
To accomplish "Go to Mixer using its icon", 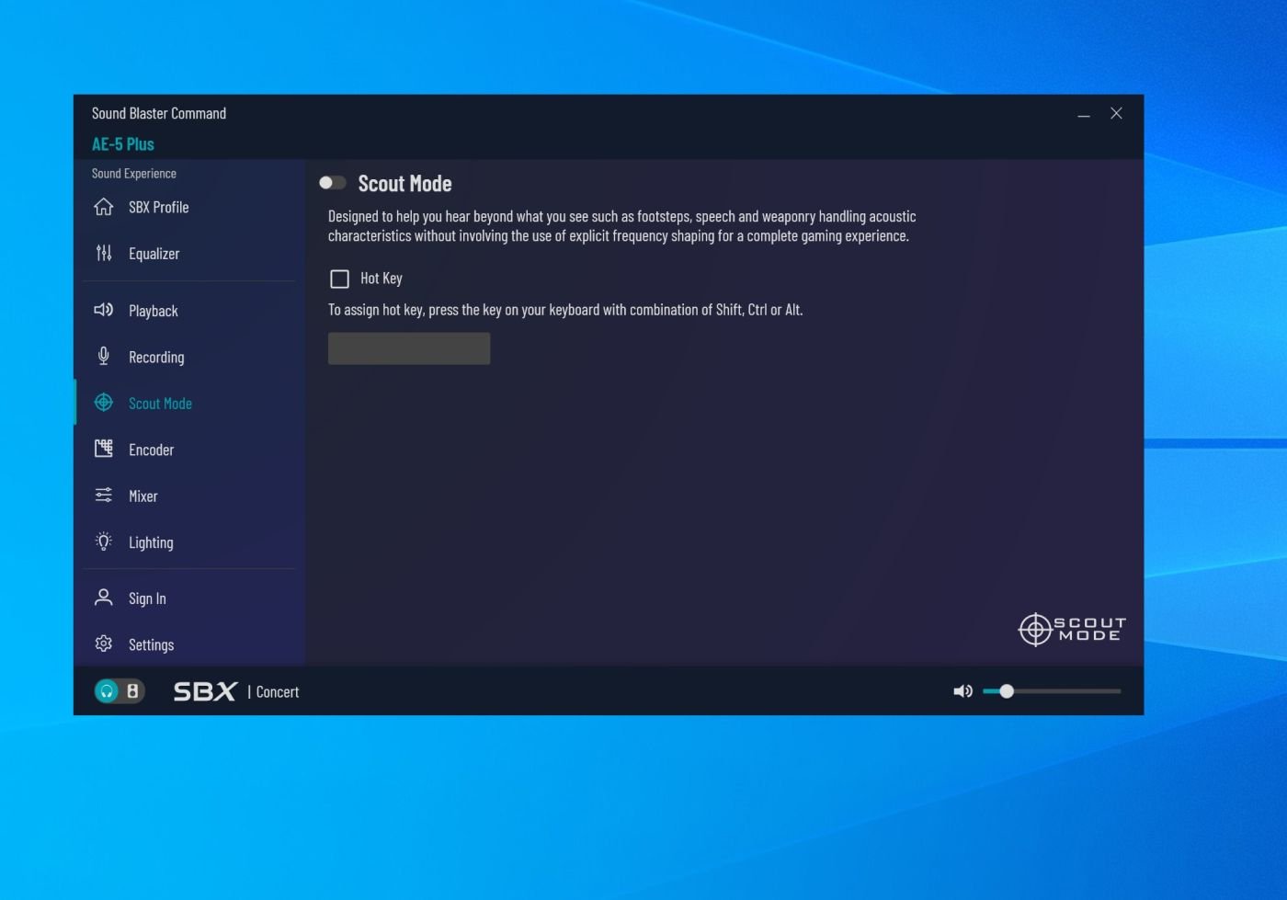I will pos(104,496).
